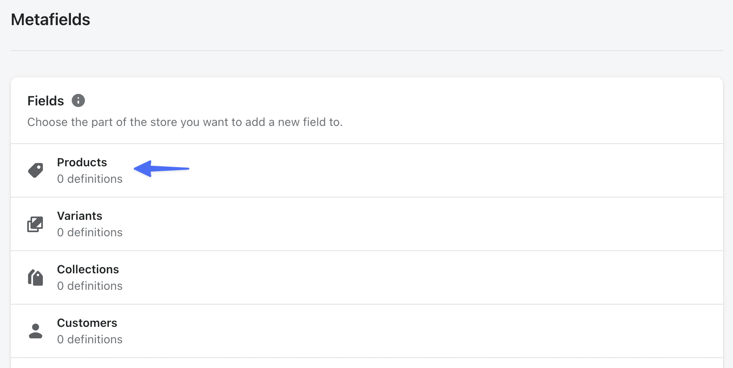This screenshot has width=733, height=368.
Task: Click the info icon beside Fields heading
Action: coord(78,100)
